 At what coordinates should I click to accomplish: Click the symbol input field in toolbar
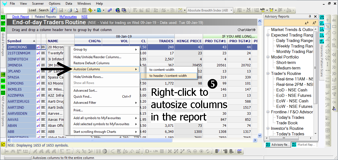pyautogui.click(x=16, y=10)
